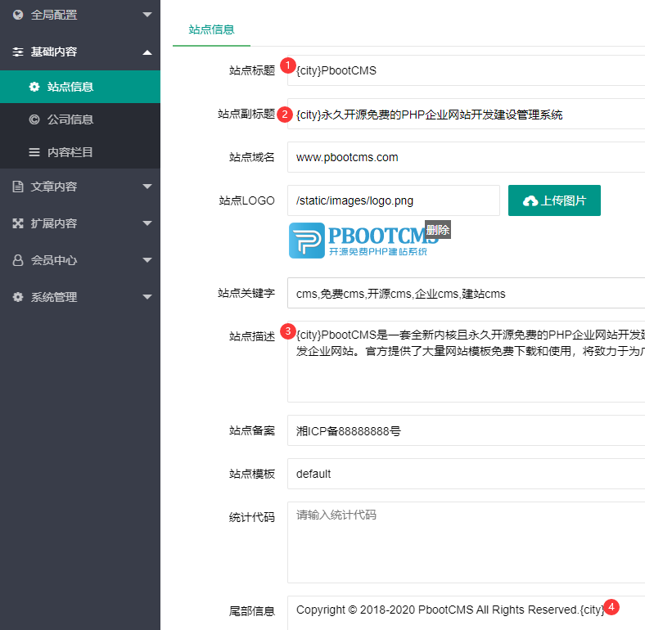Click the expand icon beside 扩展内容
Image resolution: width=645 pixels, height=630 pixels.
click(x=18, y=223)
